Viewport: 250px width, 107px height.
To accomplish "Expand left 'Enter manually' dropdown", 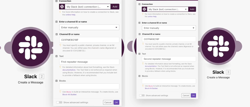I will coord(89,27).
